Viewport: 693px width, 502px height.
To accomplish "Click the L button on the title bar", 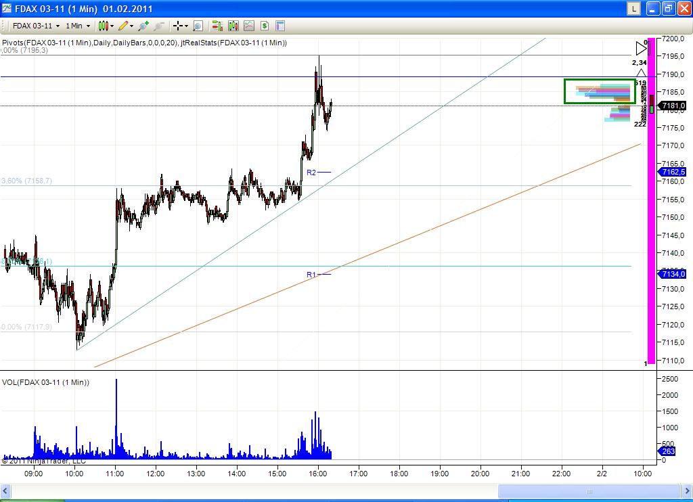I will pos(633,9).
